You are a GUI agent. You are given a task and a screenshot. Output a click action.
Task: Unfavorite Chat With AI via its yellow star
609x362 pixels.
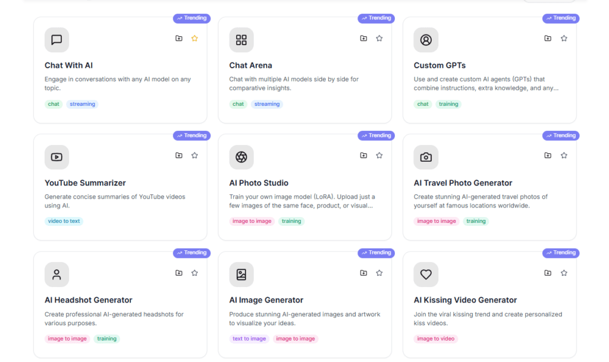pos(194,37)
